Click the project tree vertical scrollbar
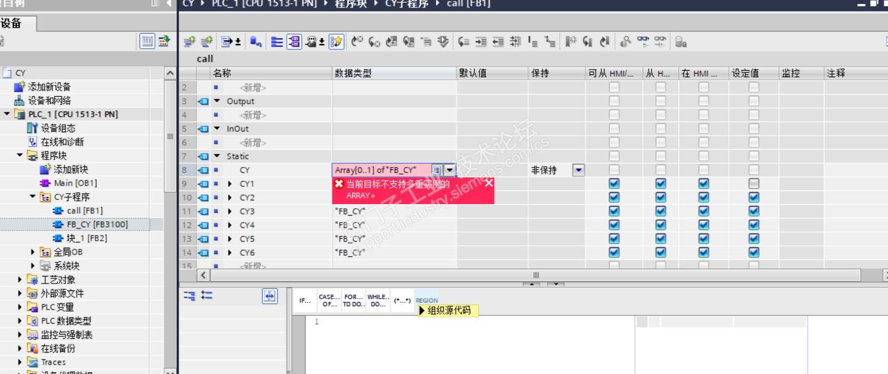 [x=170, y=137]
